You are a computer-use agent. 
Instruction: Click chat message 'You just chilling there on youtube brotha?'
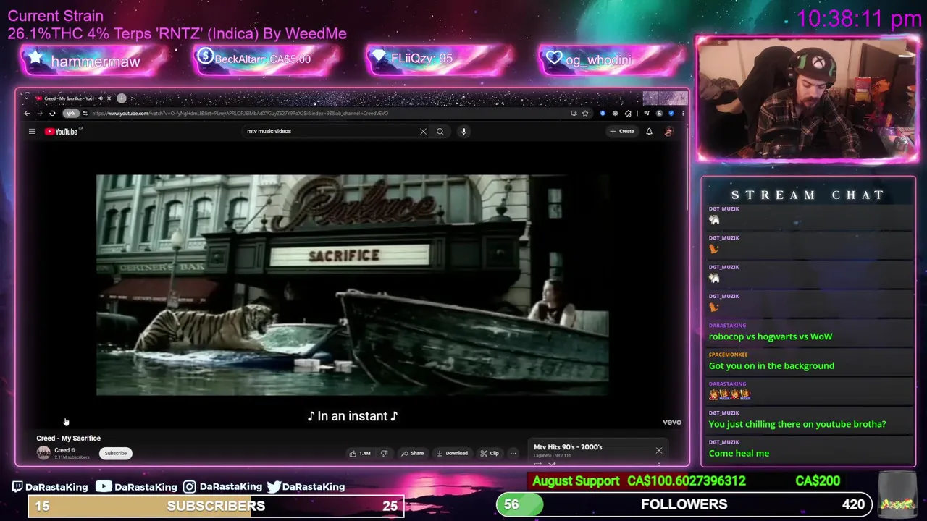797,424
